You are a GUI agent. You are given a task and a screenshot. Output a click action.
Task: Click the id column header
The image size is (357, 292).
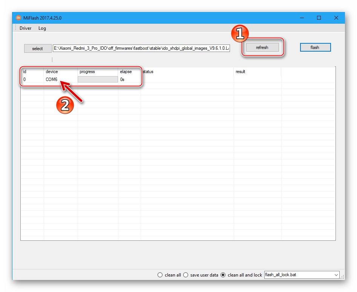[x=25, y=72]
